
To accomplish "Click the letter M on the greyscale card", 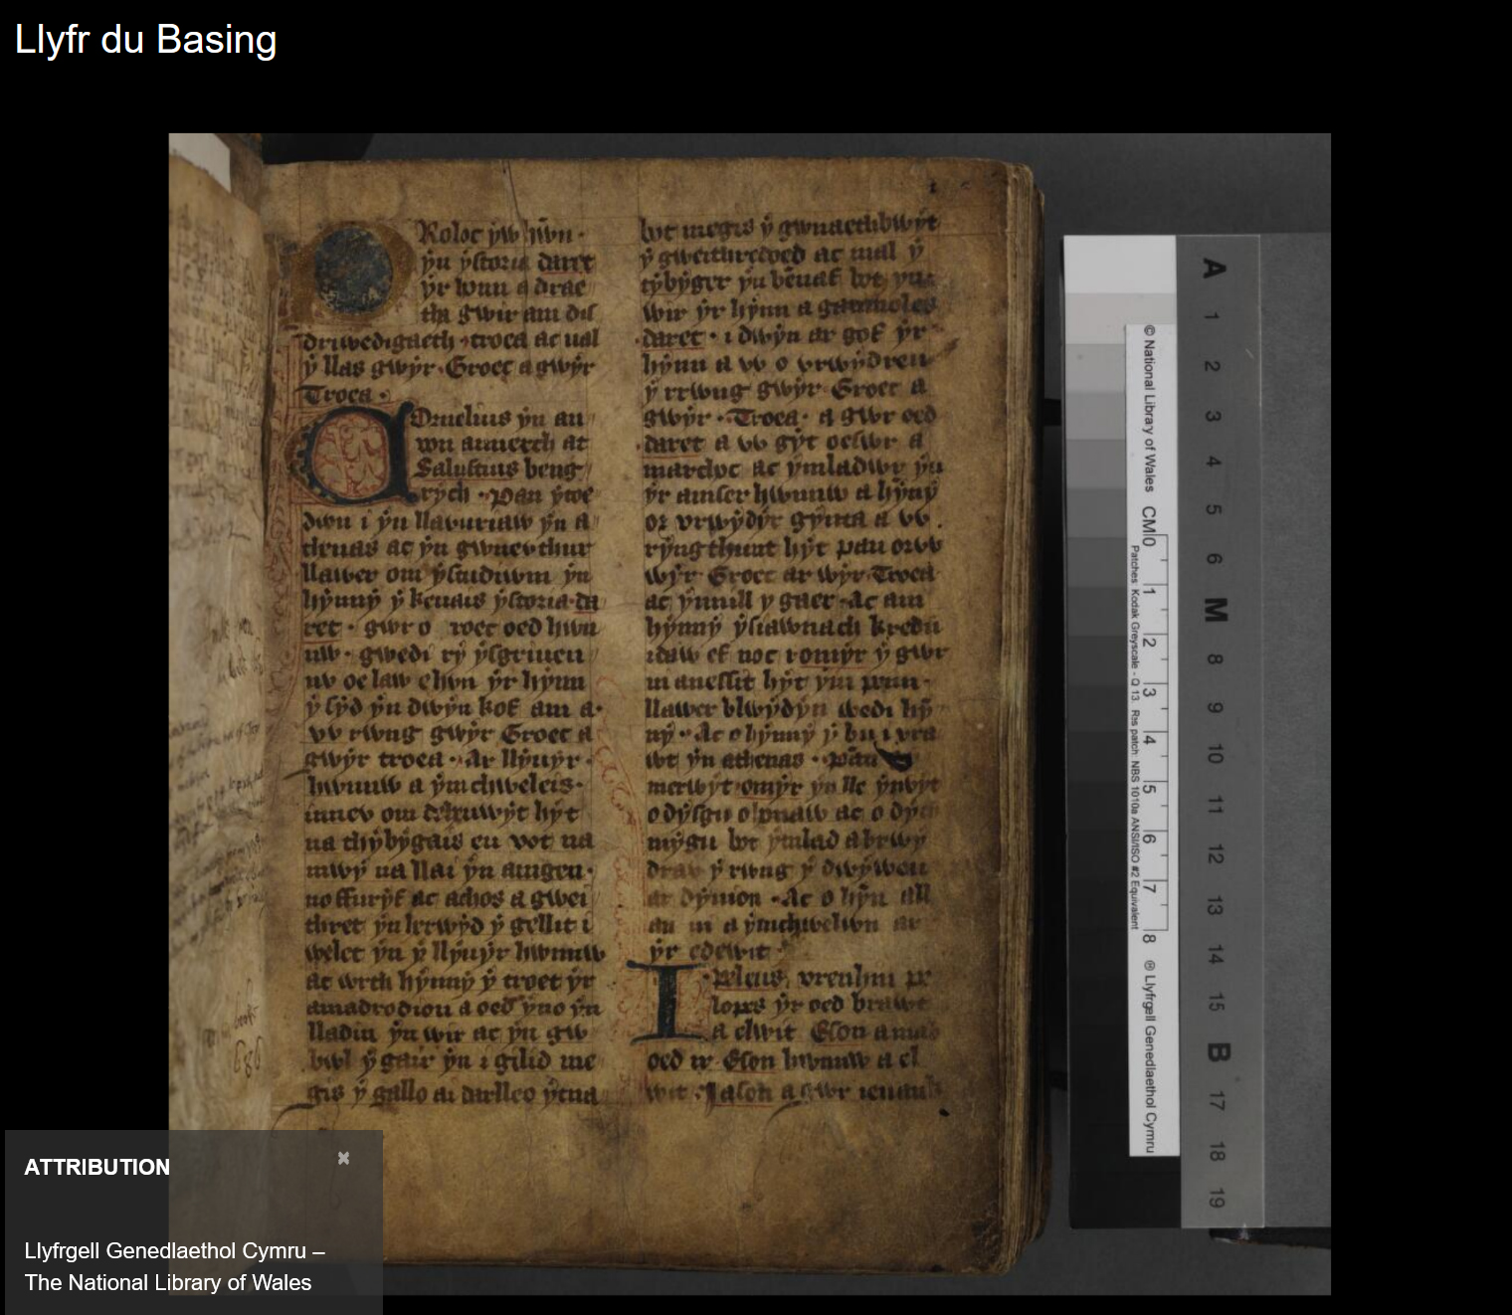I will pos(1215,610).
